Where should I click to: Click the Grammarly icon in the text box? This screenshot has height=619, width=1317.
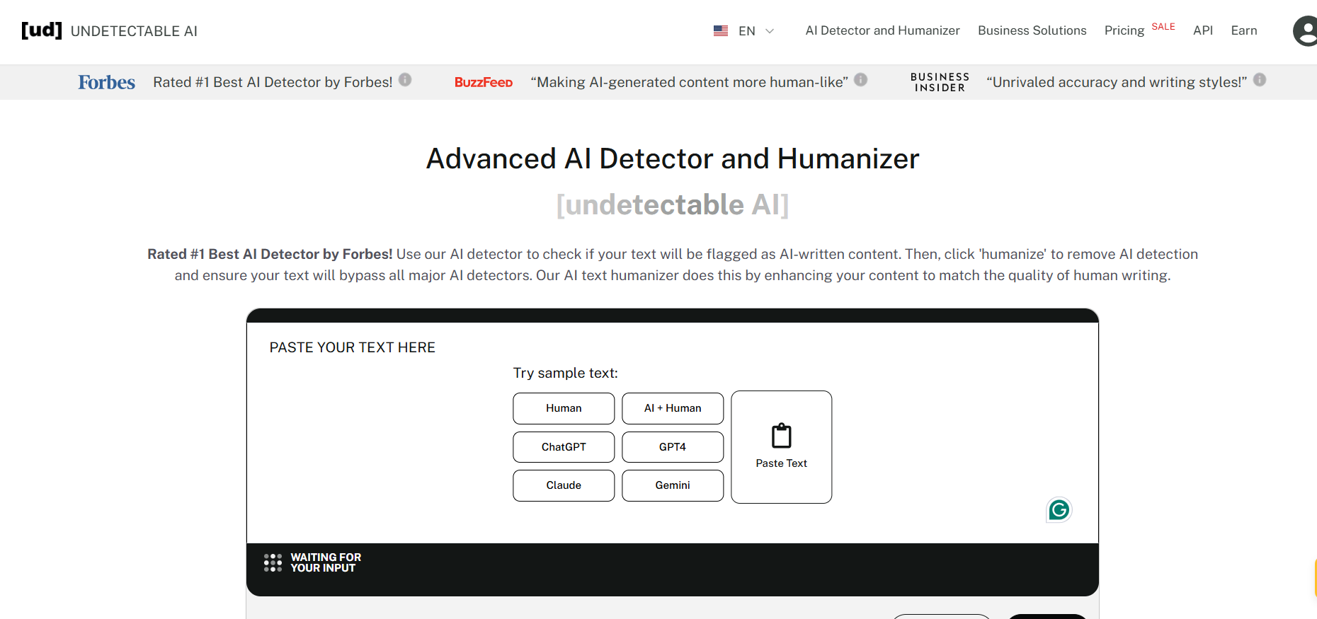(x=1059, y=509)
